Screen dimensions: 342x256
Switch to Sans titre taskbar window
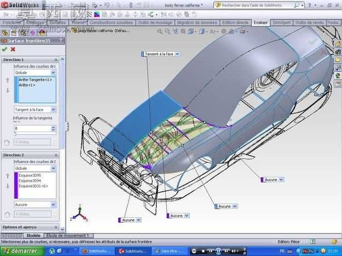coord(170,251)
